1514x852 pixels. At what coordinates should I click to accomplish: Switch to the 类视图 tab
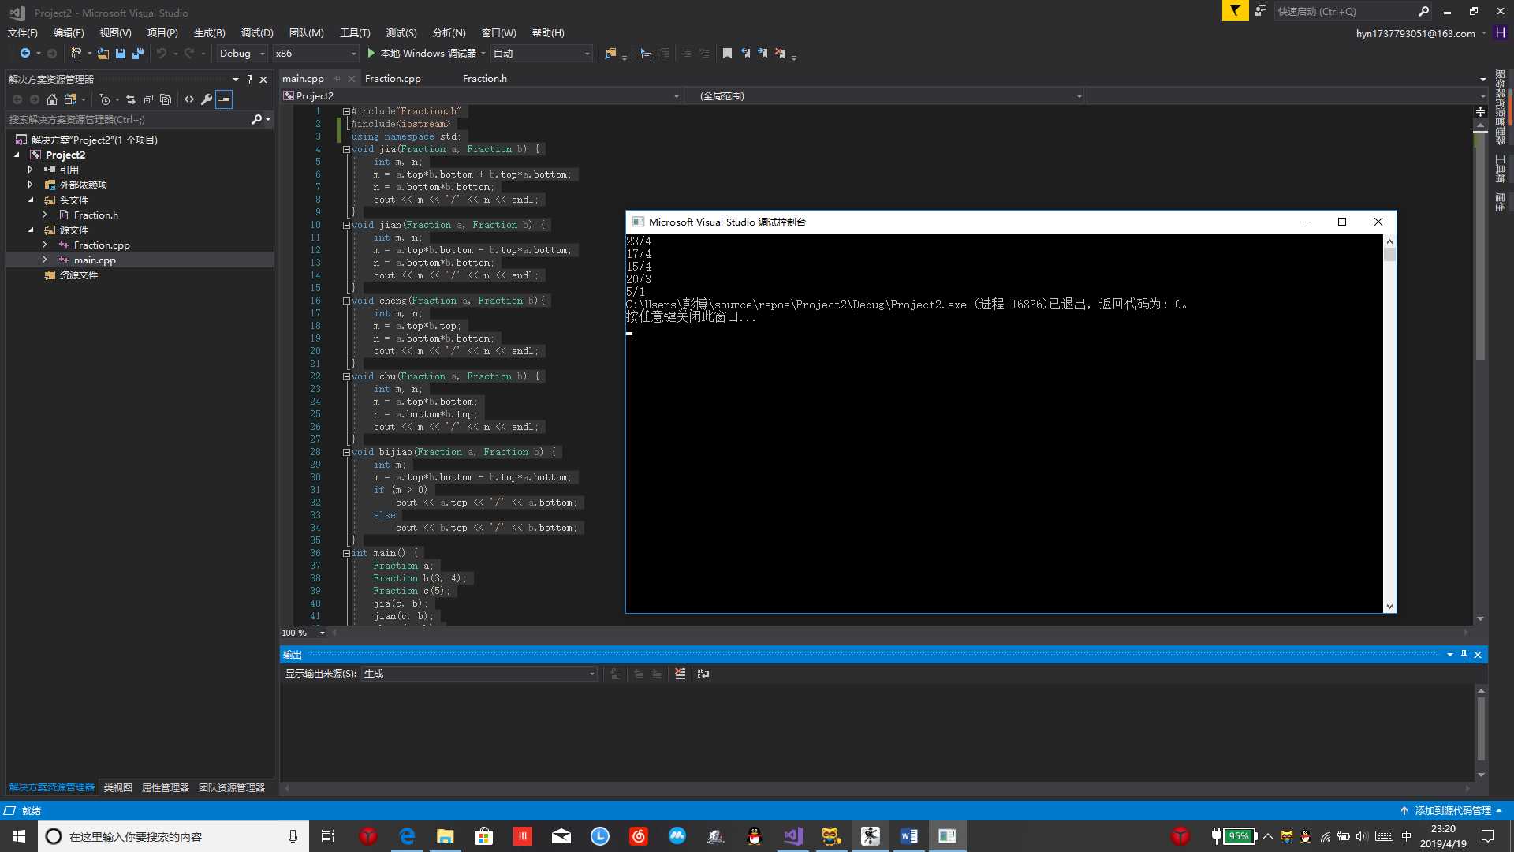tap(118, 788)
